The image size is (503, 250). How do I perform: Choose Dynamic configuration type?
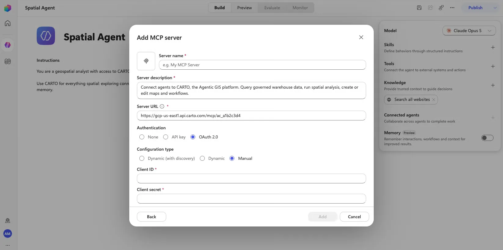(x=202, y=158)
